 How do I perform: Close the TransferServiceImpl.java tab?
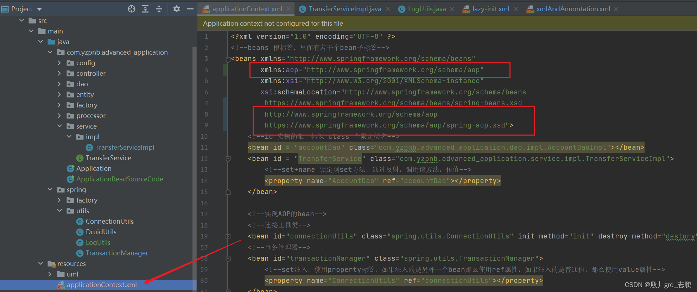(388, 9)
